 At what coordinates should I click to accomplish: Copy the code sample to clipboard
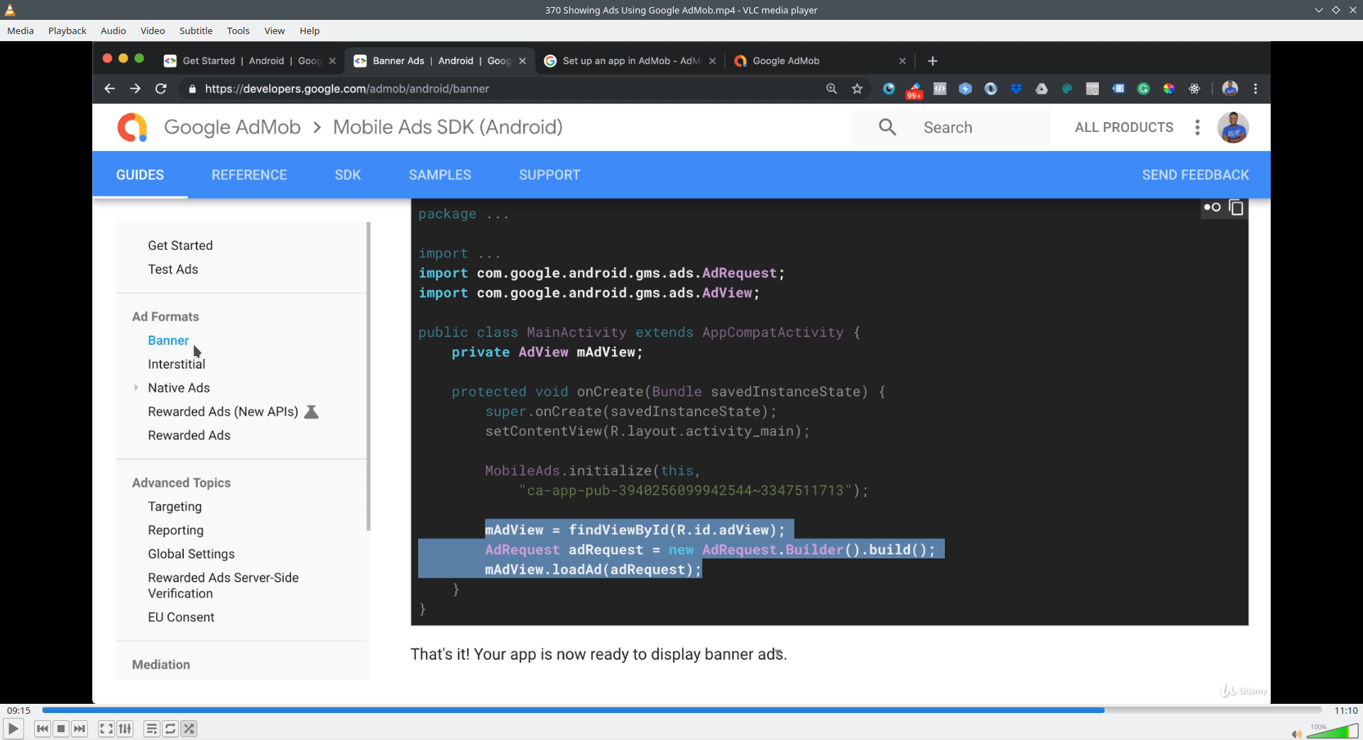1236,207
